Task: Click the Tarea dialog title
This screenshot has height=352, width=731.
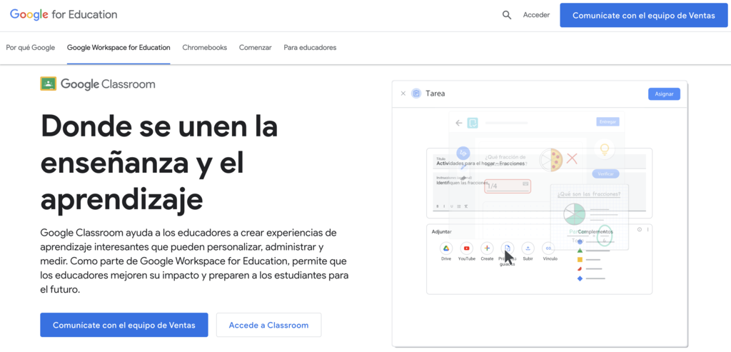Action: tap(435, 94)
